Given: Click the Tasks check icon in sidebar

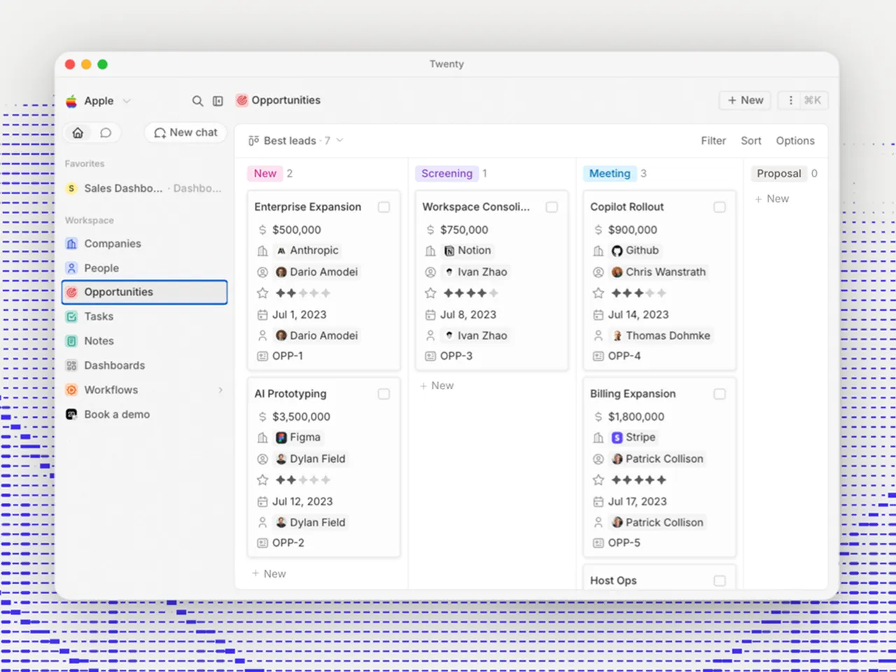Looking at the screenshot, I should (x=71, y=316).
